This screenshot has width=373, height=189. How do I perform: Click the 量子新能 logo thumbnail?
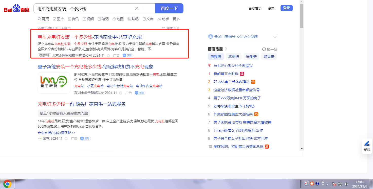click(x=54, y=83)
